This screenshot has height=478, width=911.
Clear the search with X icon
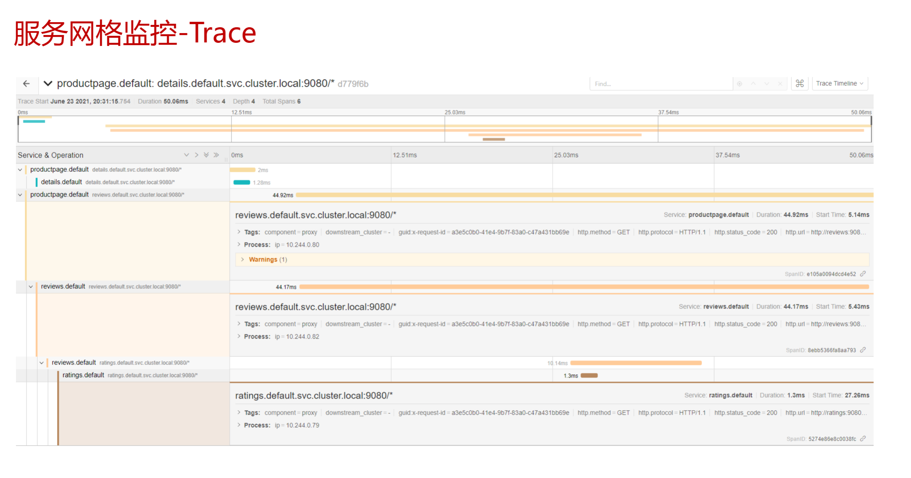780,84
